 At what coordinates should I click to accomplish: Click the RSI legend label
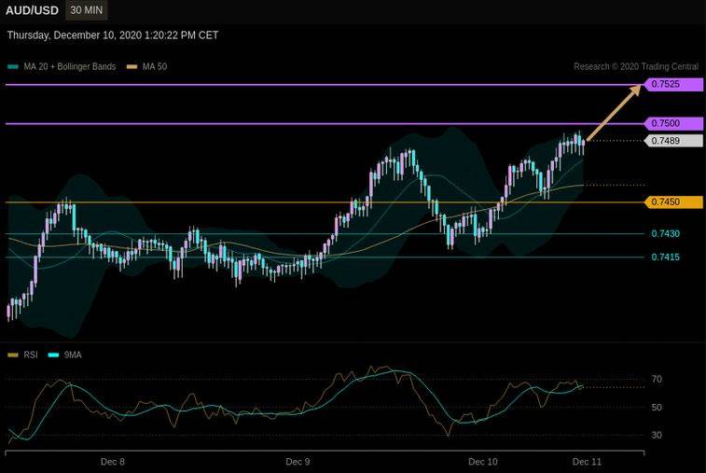(31, 355)
